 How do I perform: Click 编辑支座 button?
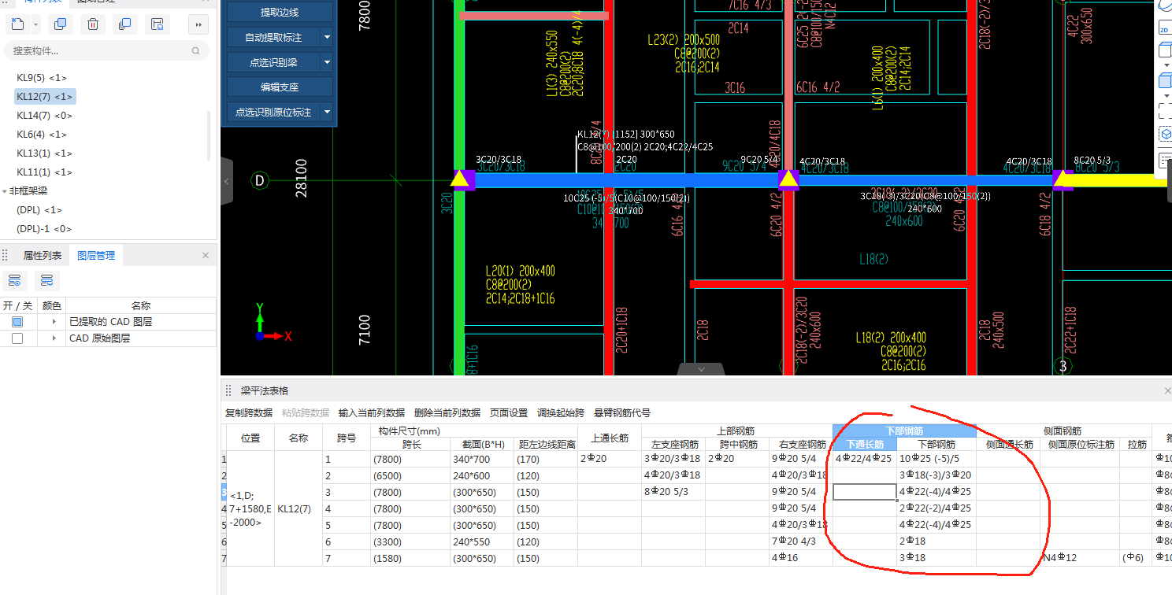[280, 87]
